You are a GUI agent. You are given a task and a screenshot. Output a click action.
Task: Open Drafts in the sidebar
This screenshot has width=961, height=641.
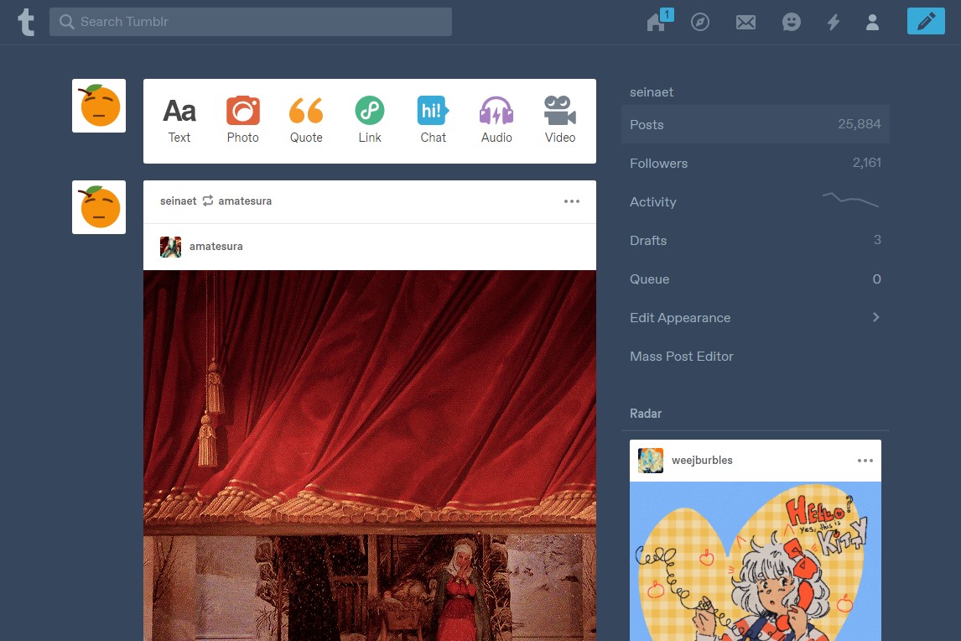point(755,241)
